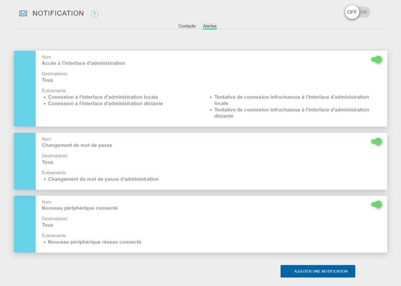Click the envelope notification icon in the header
The height and width of the screenshot is (286, 401).
(x=22, y=13)
